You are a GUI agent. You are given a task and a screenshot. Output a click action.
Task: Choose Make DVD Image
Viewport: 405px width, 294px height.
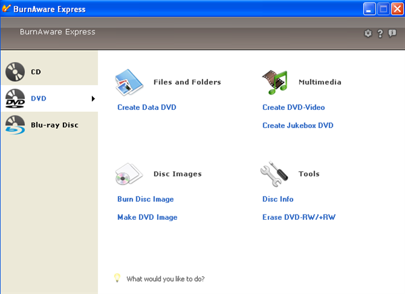pyautogui.click(x=147, y=217)
